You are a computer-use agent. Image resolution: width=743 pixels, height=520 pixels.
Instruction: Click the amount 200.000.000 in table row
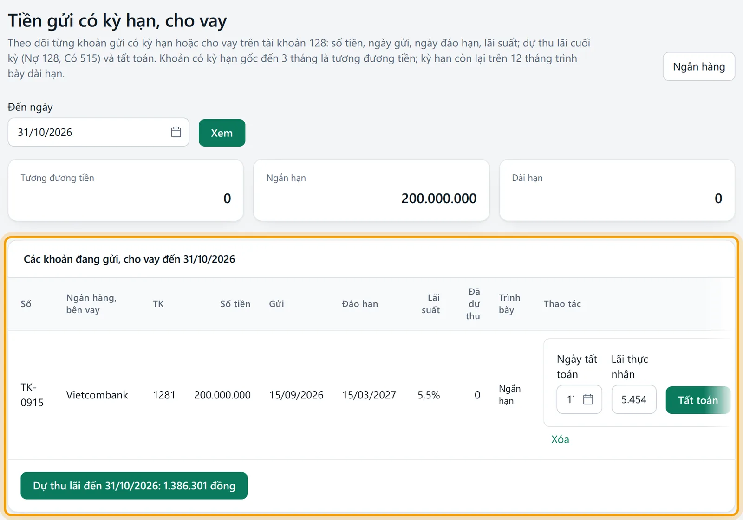(x=222, y=395)
